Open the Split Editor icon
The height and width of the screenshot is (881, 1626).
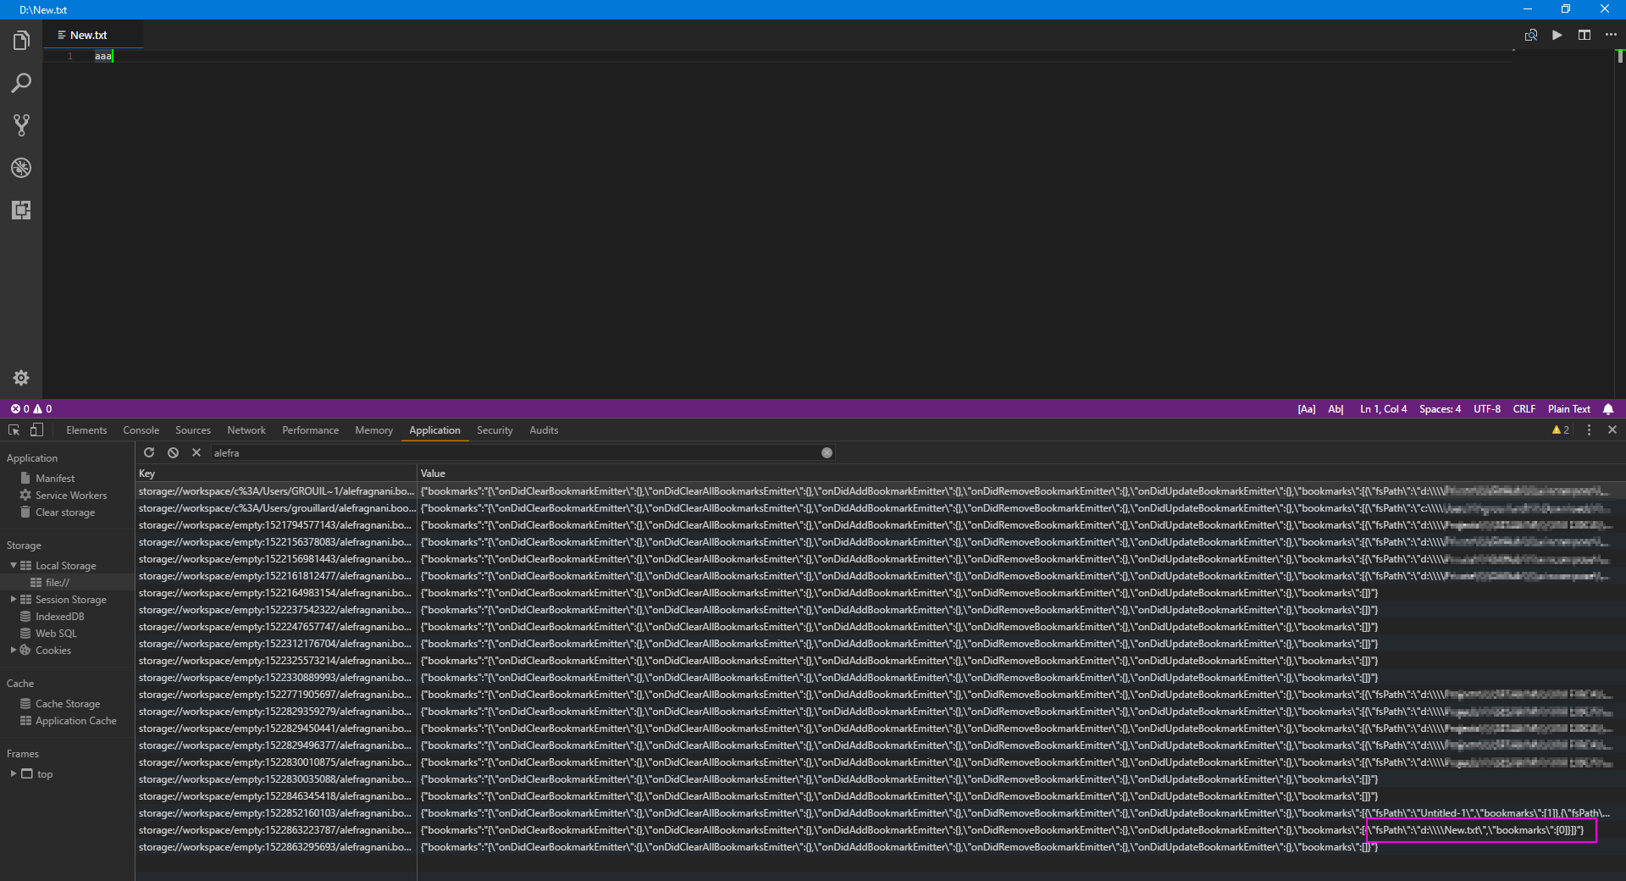coord(1585,35)
